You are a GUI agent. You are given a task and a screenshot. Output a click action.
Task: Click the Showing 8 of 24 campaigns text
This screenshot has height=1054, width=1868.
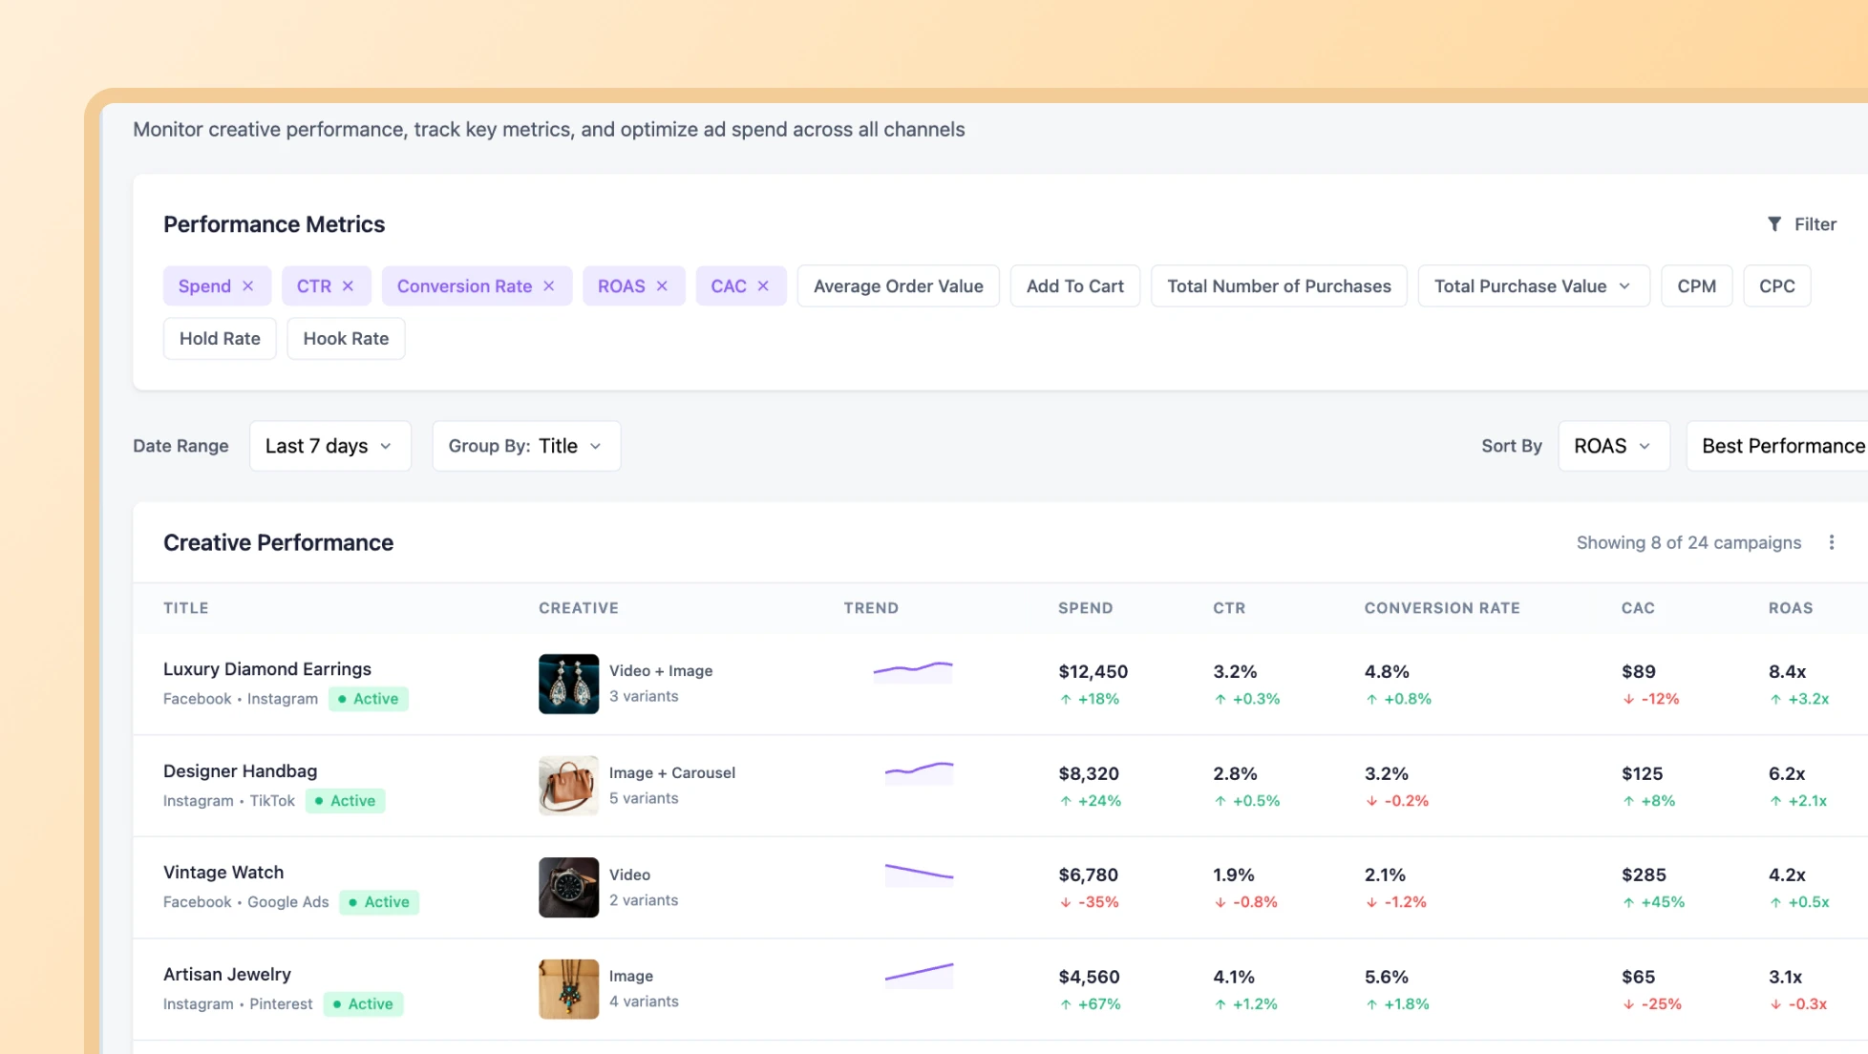click(1688, 542)
